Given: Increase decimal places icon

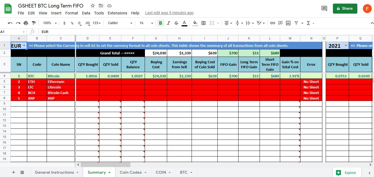Looking at the screenshot, I should pos(87,23).
